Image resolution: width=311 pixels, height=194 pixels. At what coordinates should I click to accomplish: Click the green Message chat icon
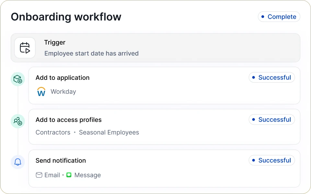pyautogui.click(x=69, y=175)
